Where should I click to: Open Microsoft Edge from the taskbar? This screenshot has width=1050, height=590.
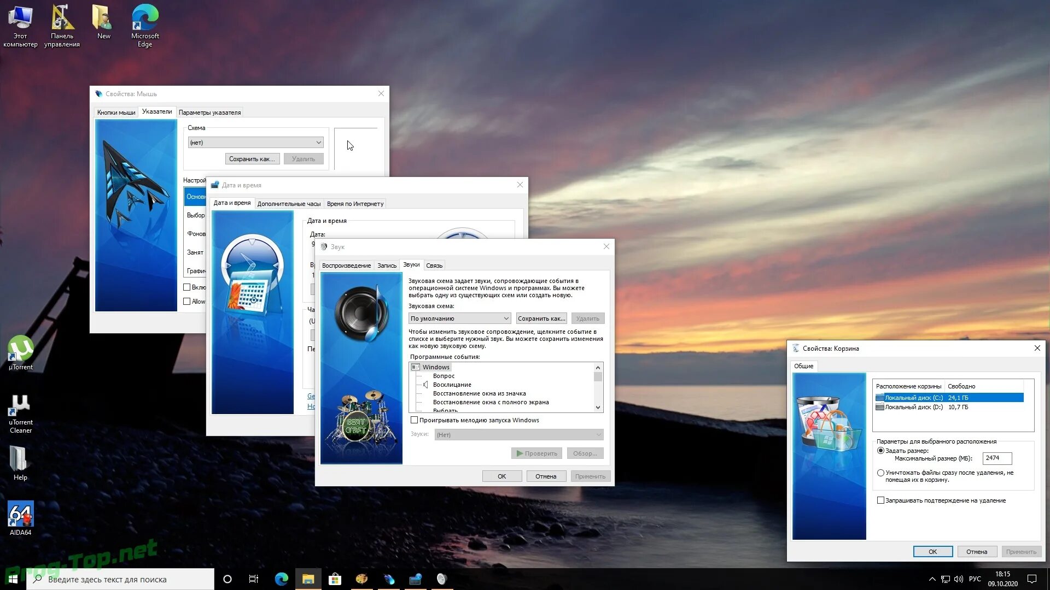(281, 579)
